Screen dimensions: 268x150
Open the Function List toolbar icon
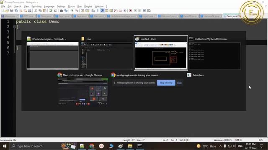click(116, 11)
